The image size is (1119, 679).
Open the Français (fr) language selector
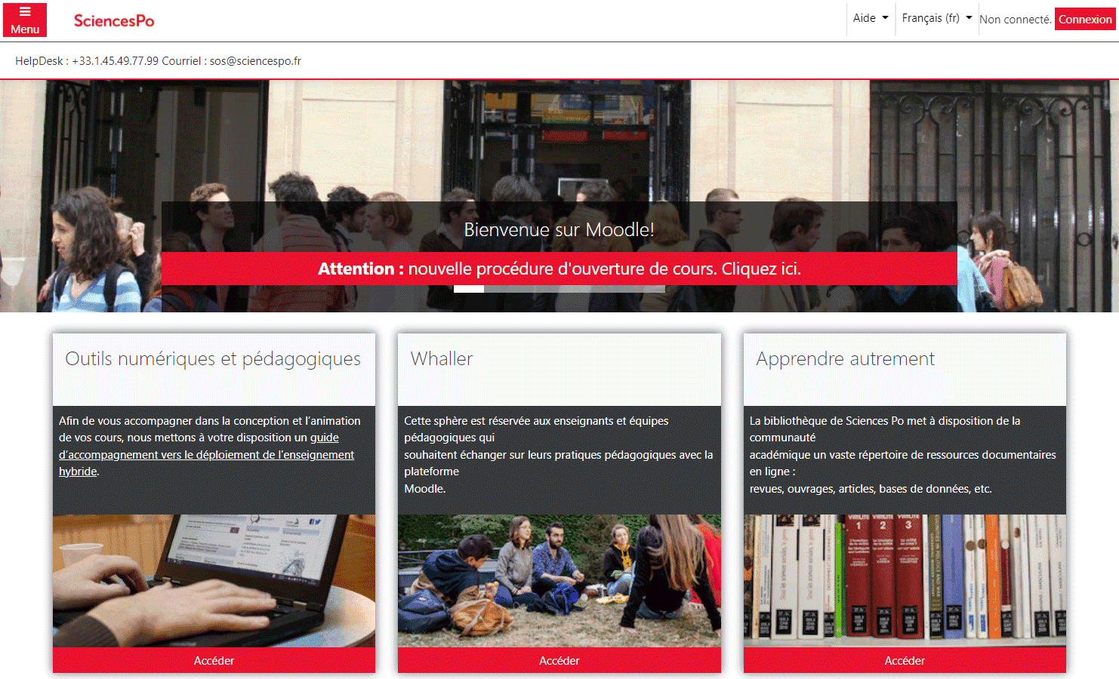tap(937, 18)
